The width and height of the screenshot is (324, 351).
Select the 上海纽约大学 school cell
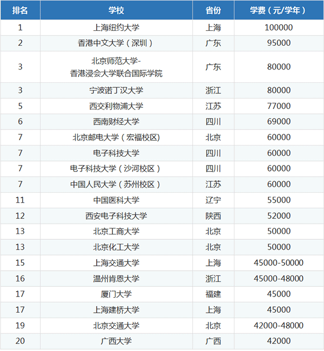click(x=116, y=27)
